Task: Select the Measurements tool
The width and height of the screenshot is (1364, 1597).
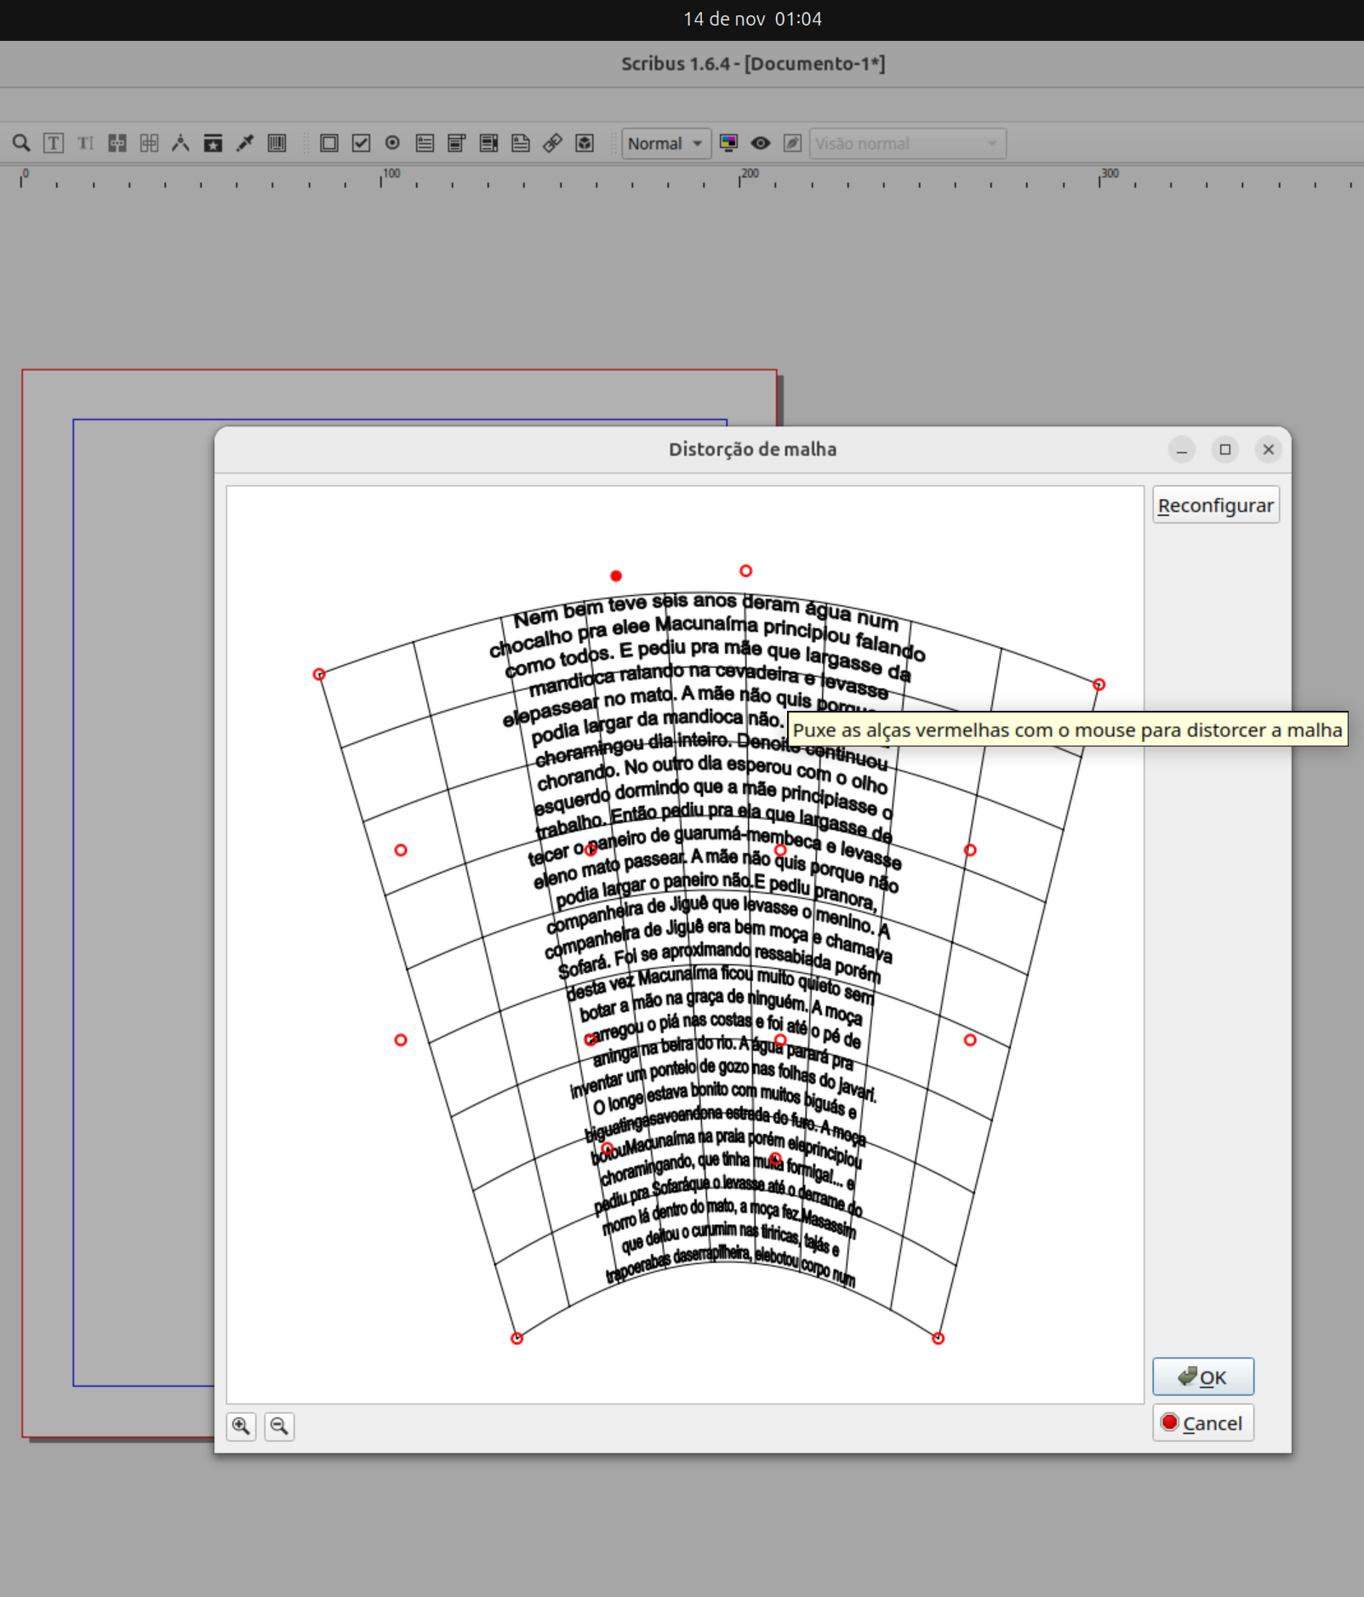Action: (180, 143)
